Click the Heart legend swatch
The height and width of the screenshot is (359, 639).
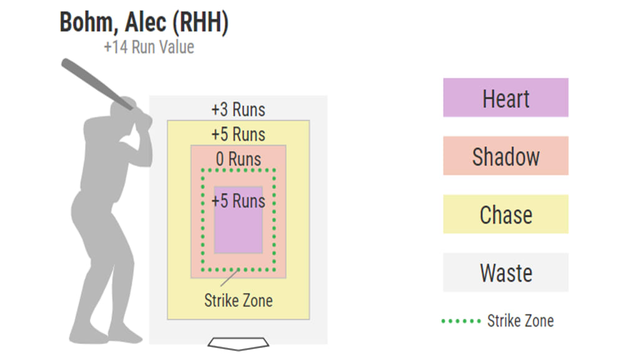(x=505, y=98)
